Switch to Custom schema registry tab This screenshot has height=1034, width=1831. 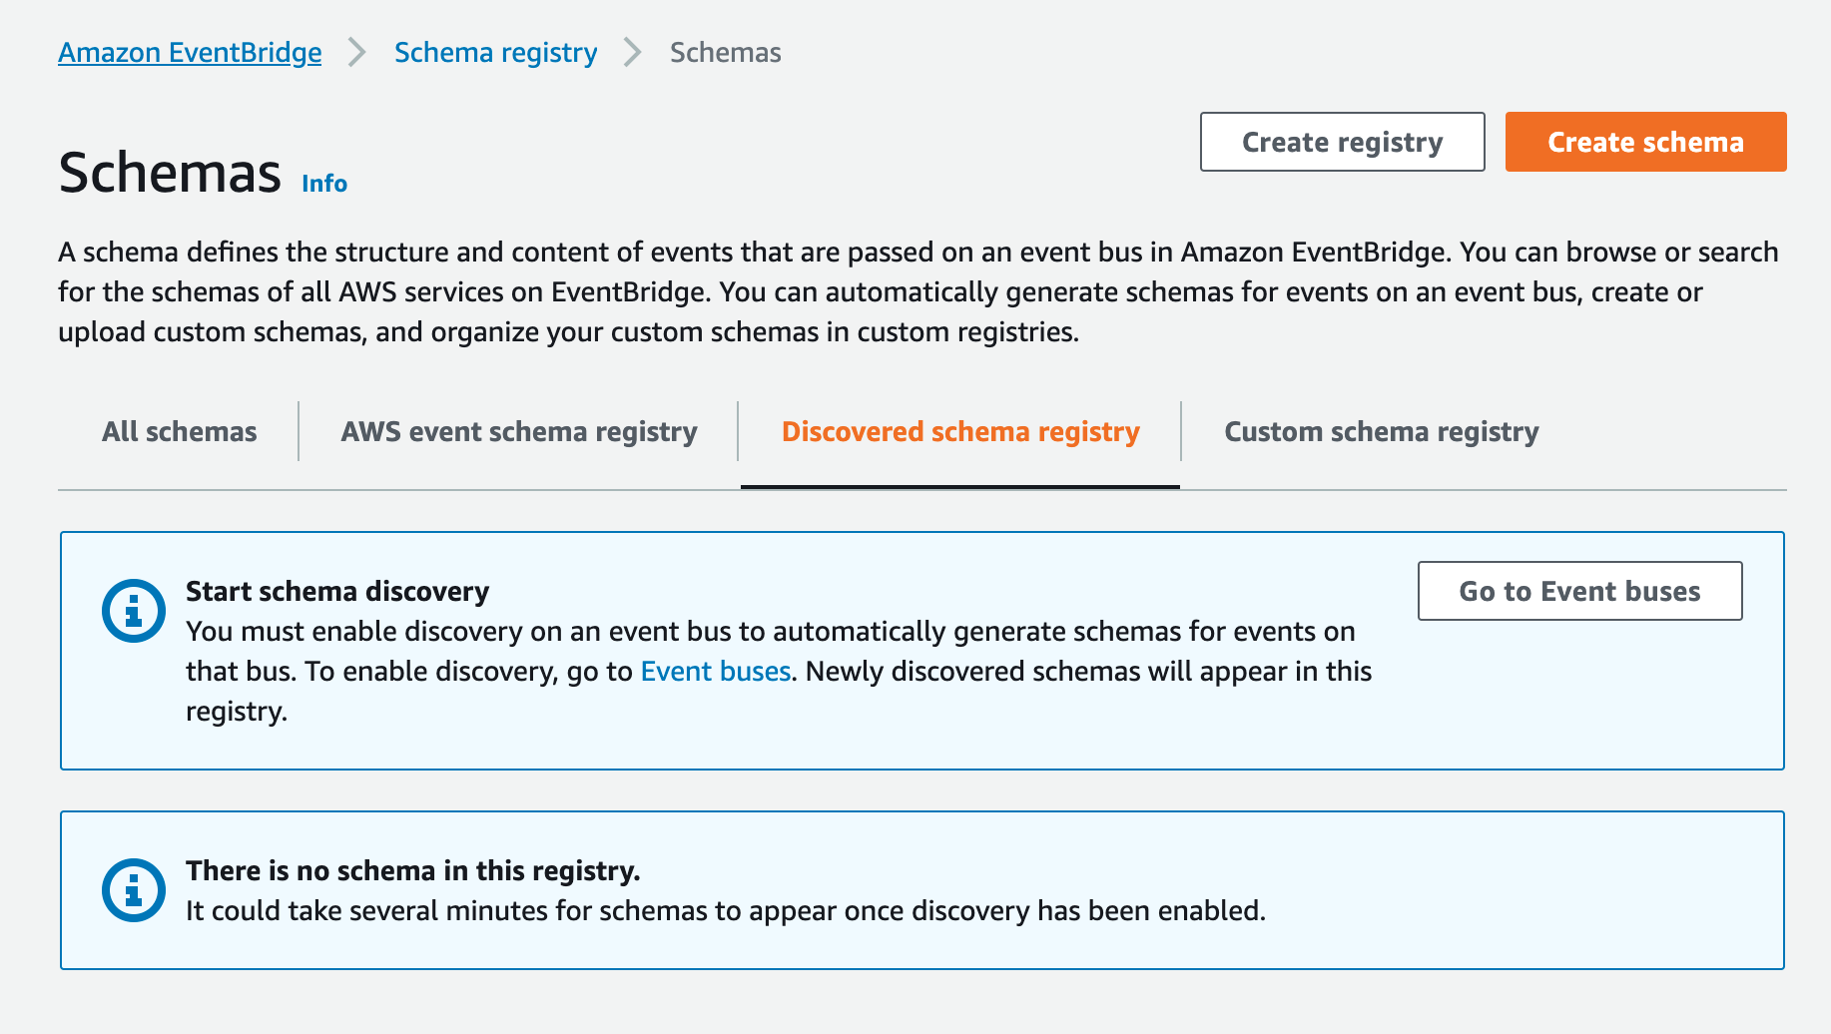[1382, 431]
